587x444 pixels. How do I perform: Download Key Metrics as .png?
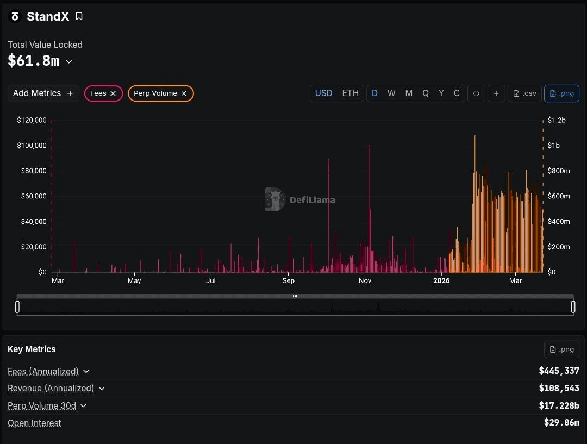tap(561, 349)
